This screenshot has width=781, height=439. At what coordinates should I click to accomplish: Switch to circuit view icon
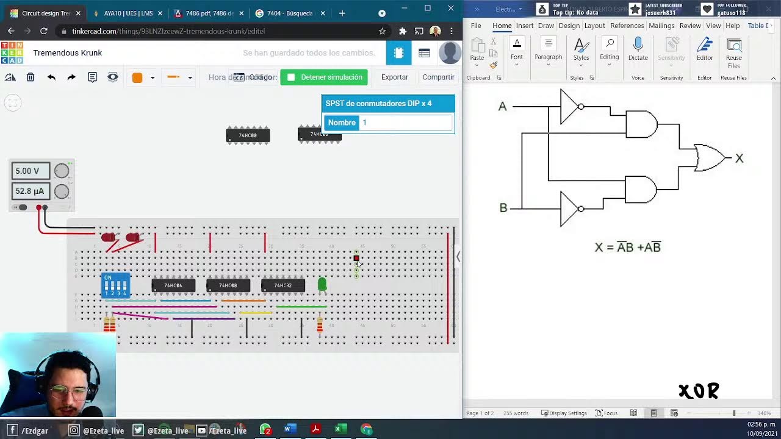click(399, 53)
